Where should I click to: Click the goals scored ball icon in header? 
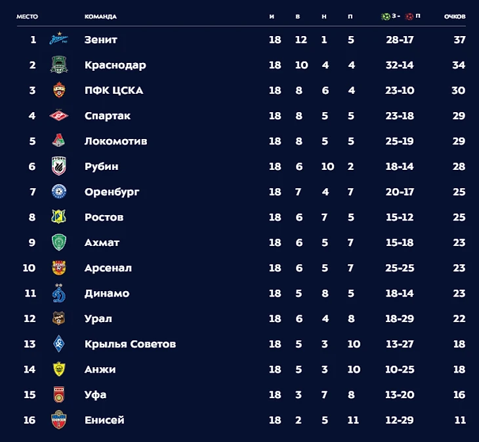pos(385,16)
